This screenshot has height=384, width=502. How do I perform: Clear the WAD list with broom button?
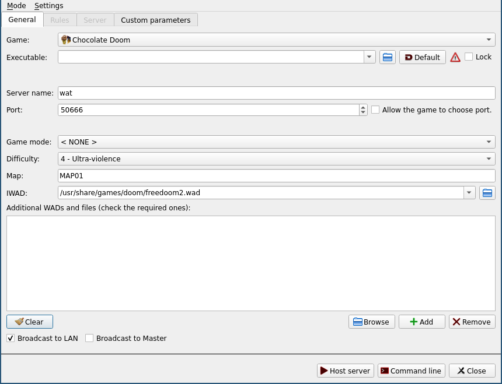pyautogui.click(x=30, y=322)
